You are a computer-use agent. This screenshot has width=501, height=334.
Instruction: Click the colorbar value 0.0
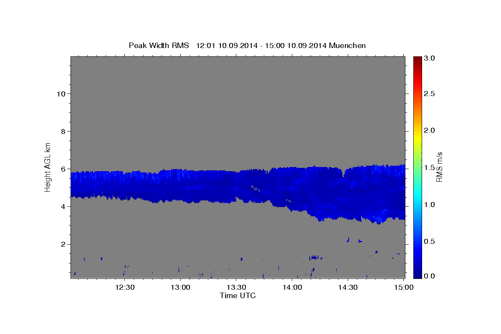[x=430, y=276]
